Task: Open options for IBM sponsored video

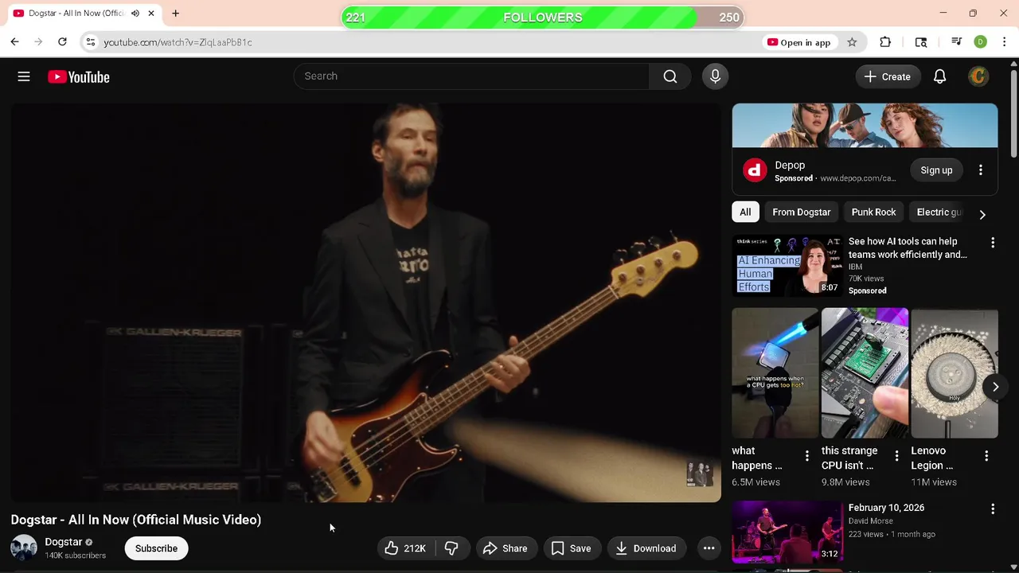Action: pyautogui.click(x=993, y=242)
